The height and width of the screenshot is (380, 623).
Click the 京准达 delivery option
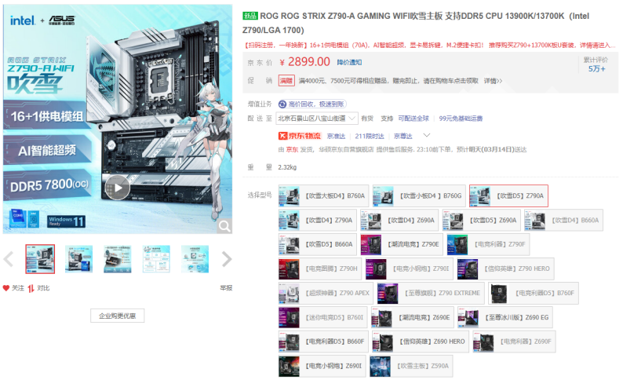pyautogui.click(x=336, y=137)
